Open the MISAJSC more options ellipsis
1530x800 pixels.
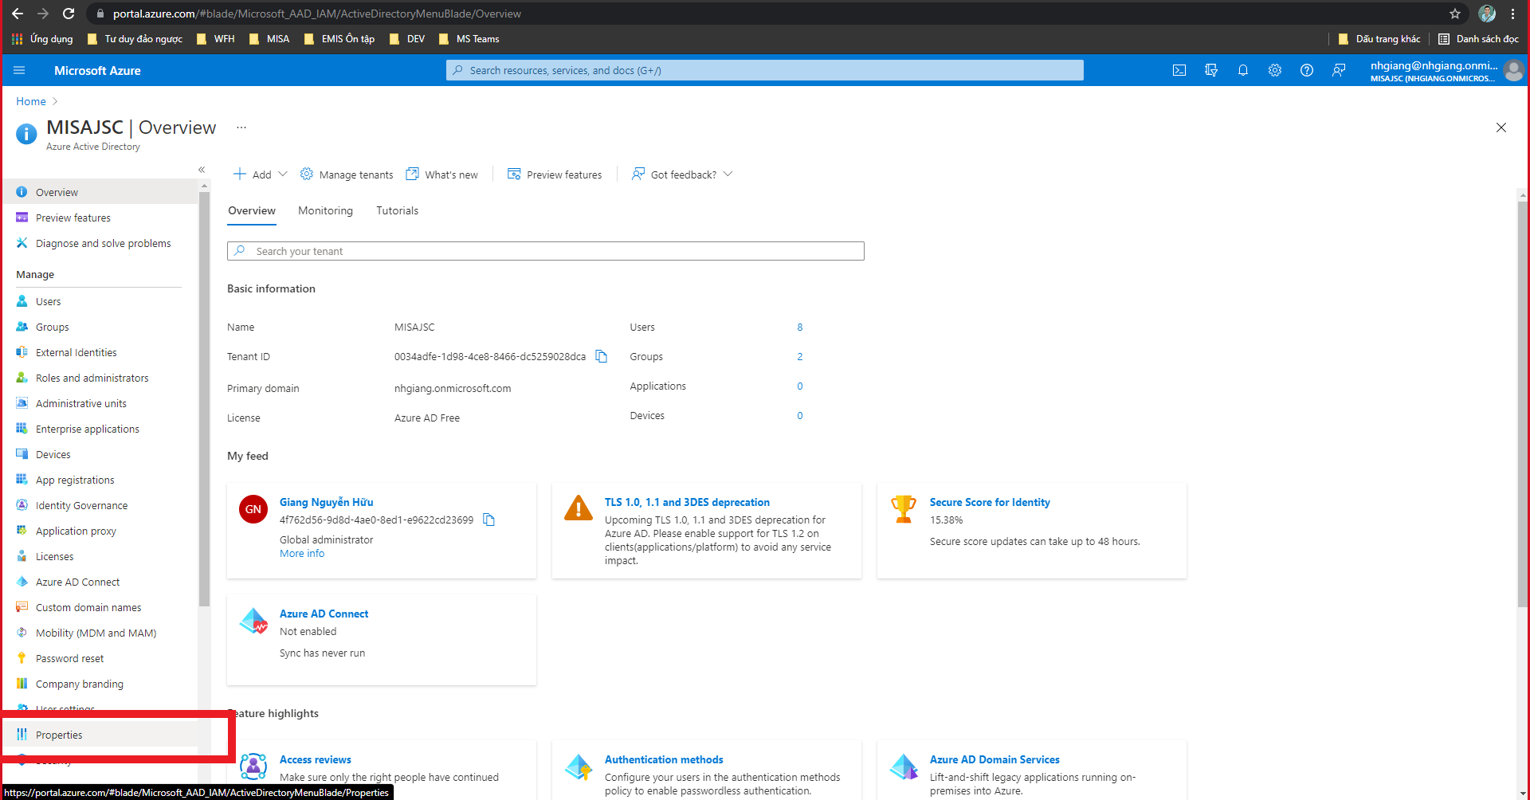241,127
